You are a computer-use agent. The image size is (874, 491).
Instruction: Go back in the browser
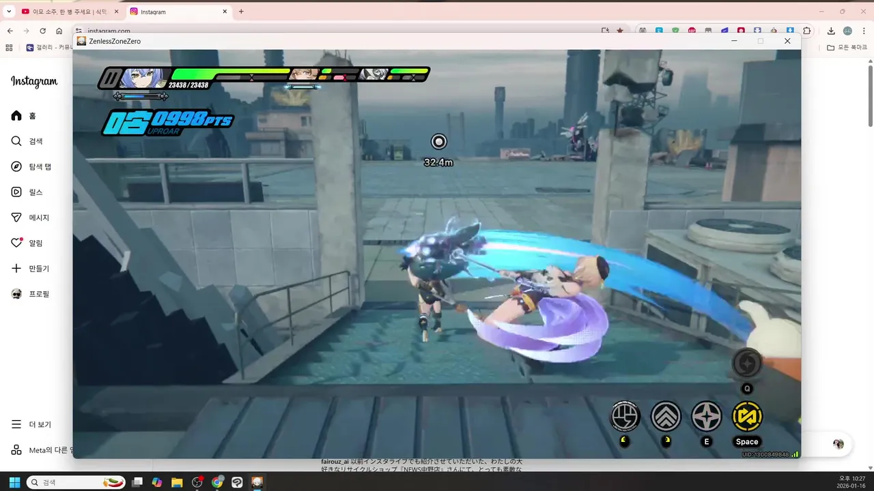(x=10, y=31)
